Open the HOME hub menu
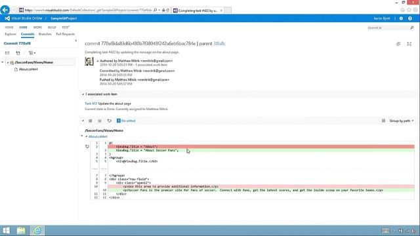420x236 pixels. (x=9, y=28)
